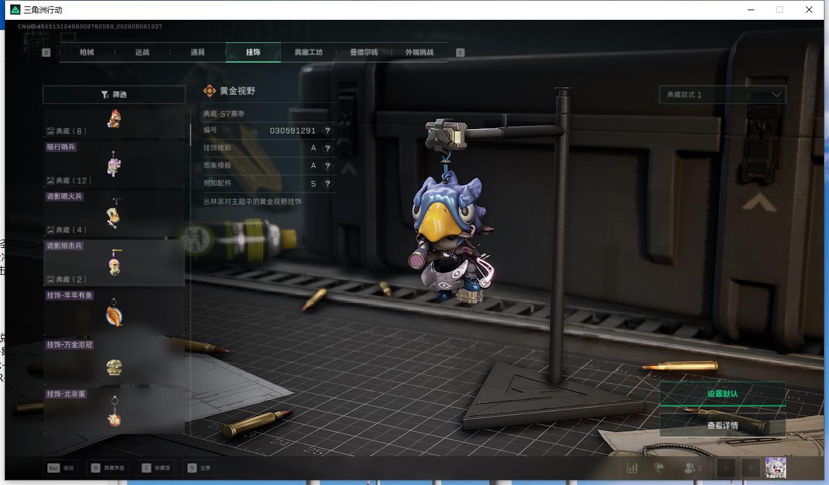The width and height of the screenshot is (829, 485).
Task: Click the 挂饰炫彩 rating row
Action: 269,148
